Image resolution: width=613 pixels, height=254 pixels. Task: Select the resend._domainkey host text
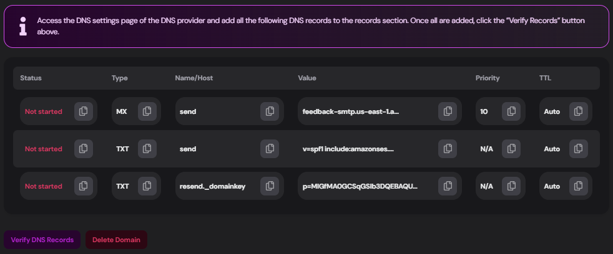[x=212, y=186]
